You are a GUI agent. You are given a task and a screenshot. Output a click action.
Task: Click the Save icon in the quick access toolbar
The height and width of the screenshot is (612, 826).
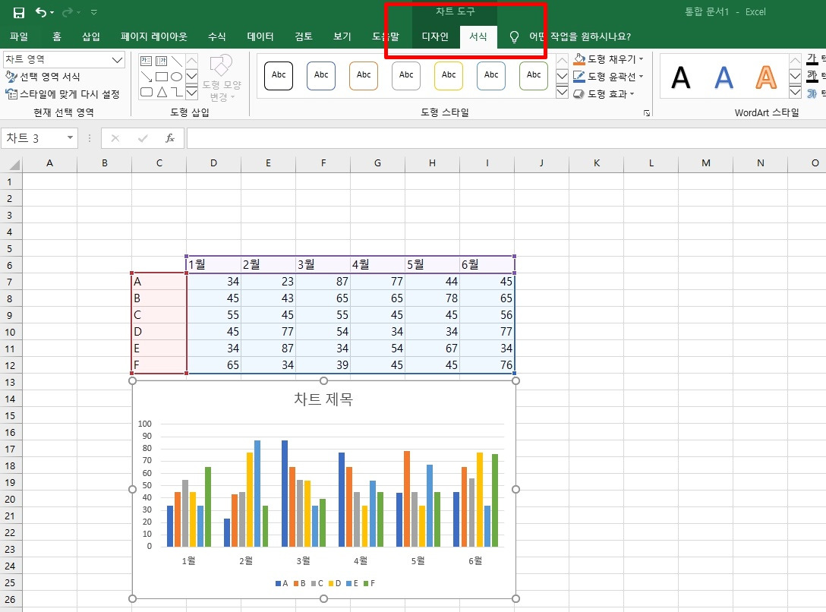[18, 12]
